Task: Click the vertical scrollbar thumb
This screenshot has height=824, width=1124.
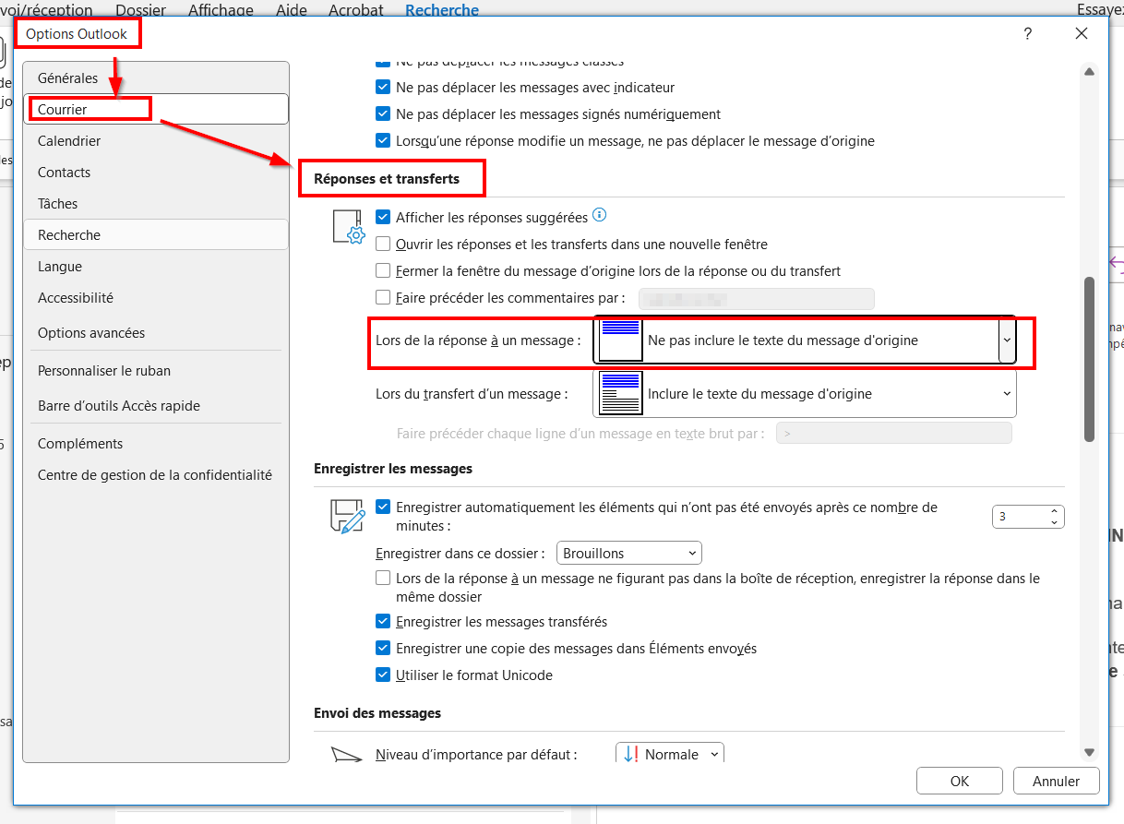Action: click(1089, 359)
